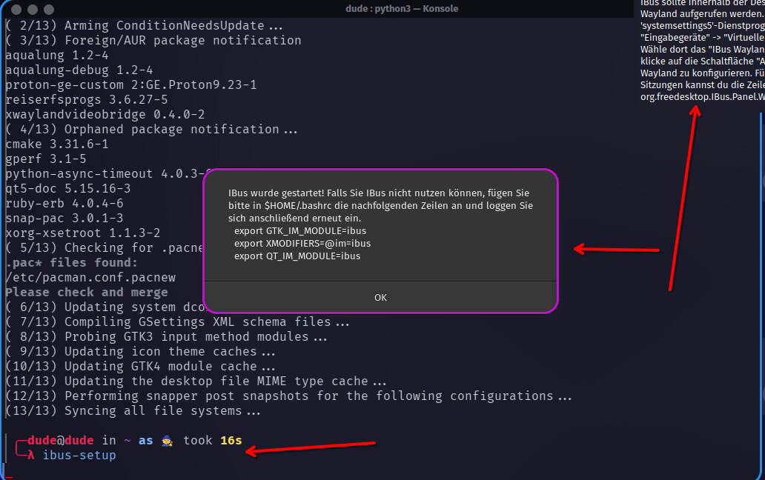Click 'Probing GTK3 input method modules' line
The height and width of the screenshot is (480, 765).
point(166,337)
